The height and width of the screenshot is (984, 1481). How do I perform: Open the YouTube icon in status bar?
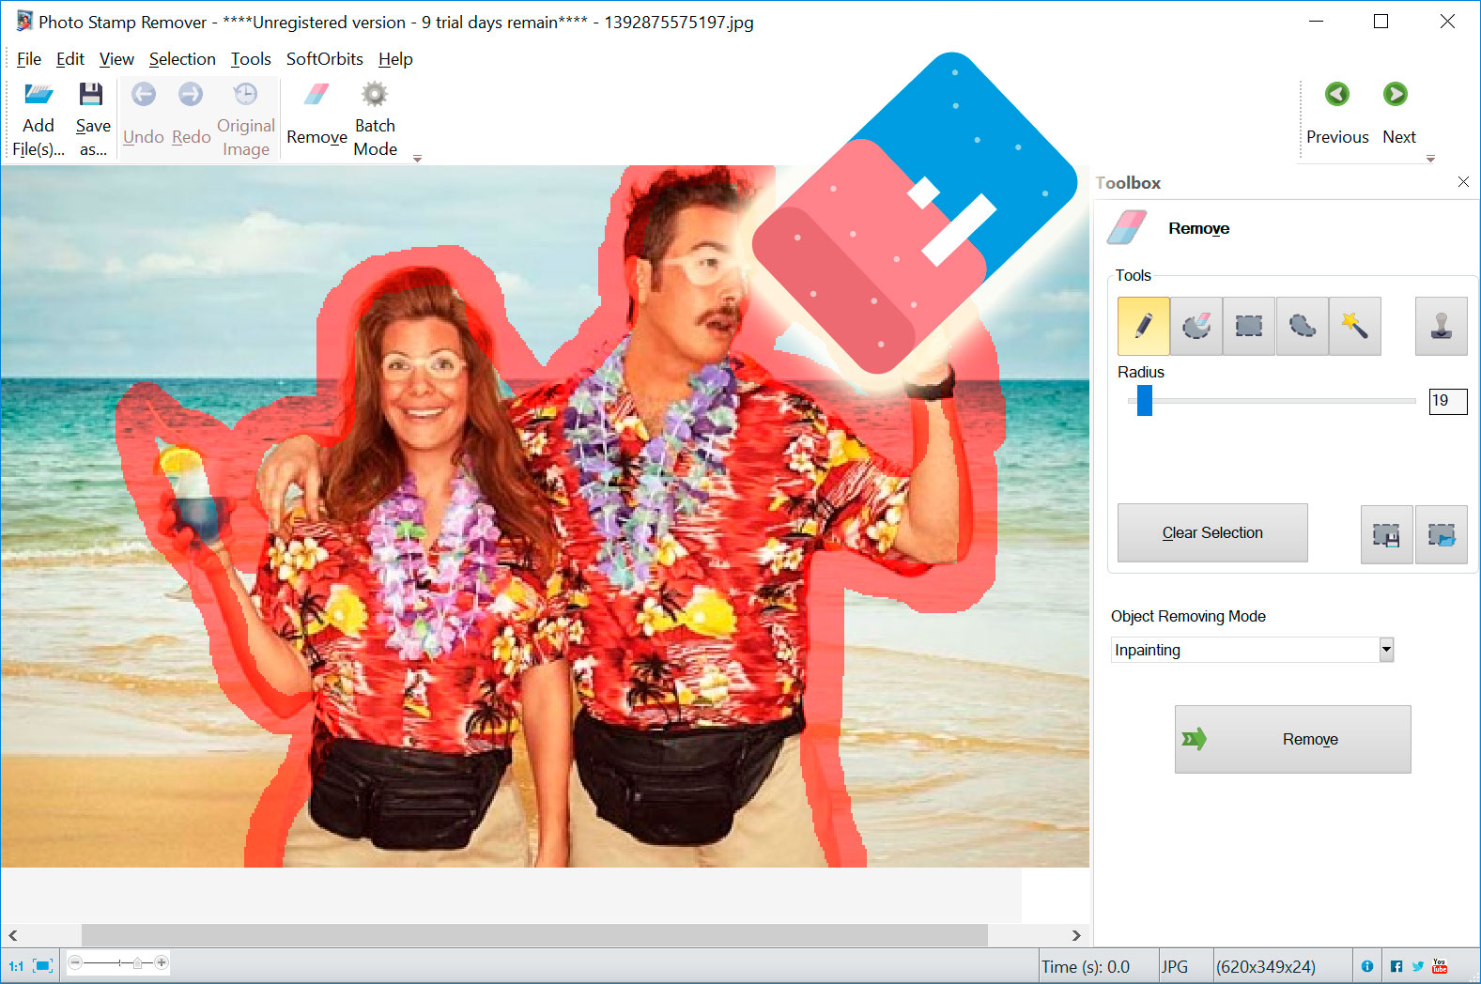click(x=1440, y=966)
